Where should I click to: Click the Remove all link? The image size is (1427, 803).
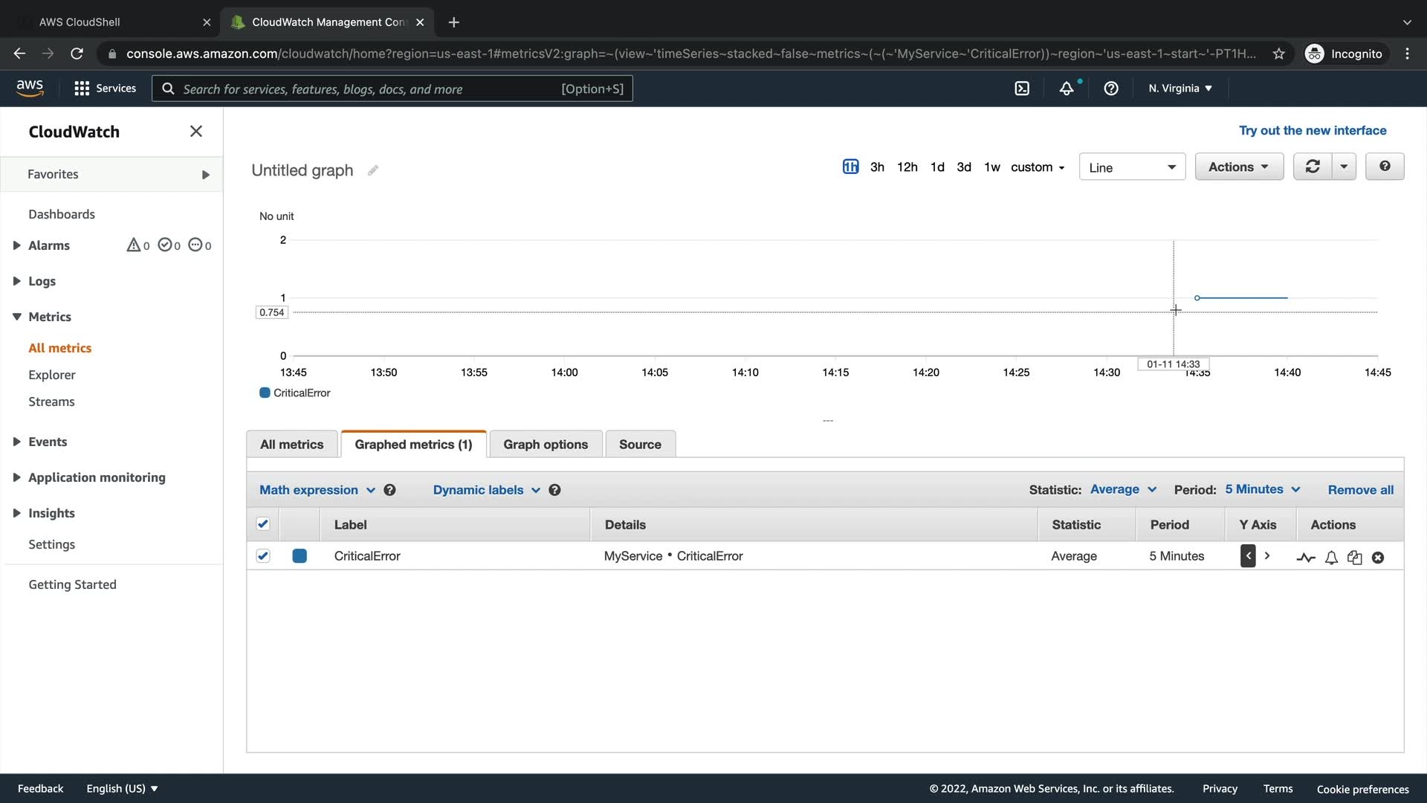coord(1360,490)
